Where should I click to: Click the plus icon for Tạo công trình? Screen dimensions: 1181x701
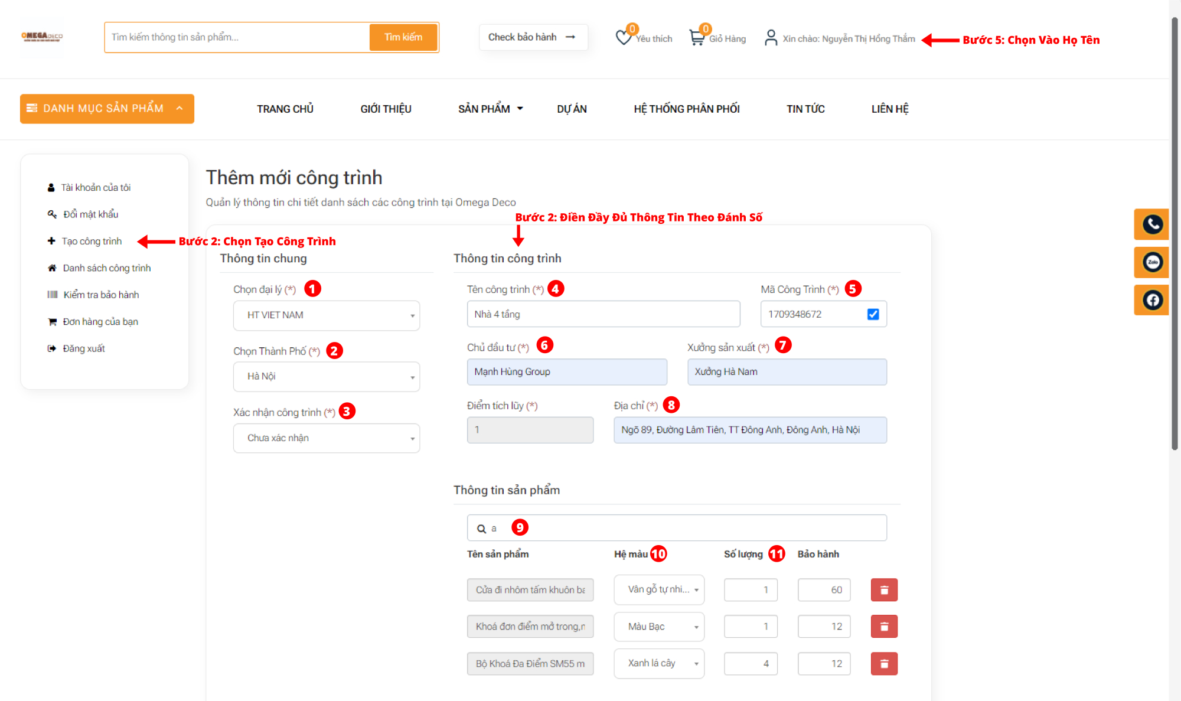click(x=51, y=241)
